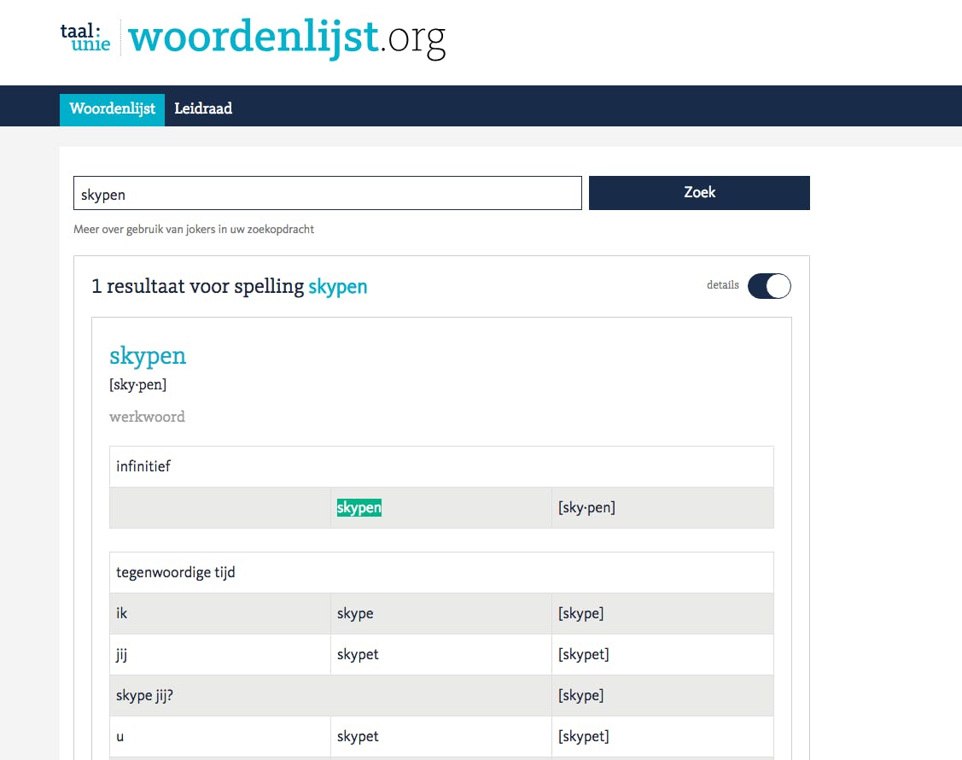Click skypet in the u row

pos(358,737)
